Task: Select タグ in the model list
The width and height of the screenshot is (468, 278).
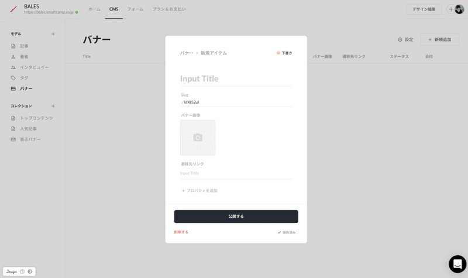Action: coord(24,78)
